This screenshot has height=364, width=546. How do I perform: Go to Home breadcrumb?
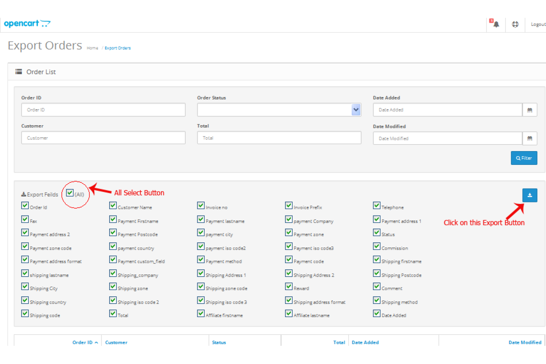coord(92,48)
